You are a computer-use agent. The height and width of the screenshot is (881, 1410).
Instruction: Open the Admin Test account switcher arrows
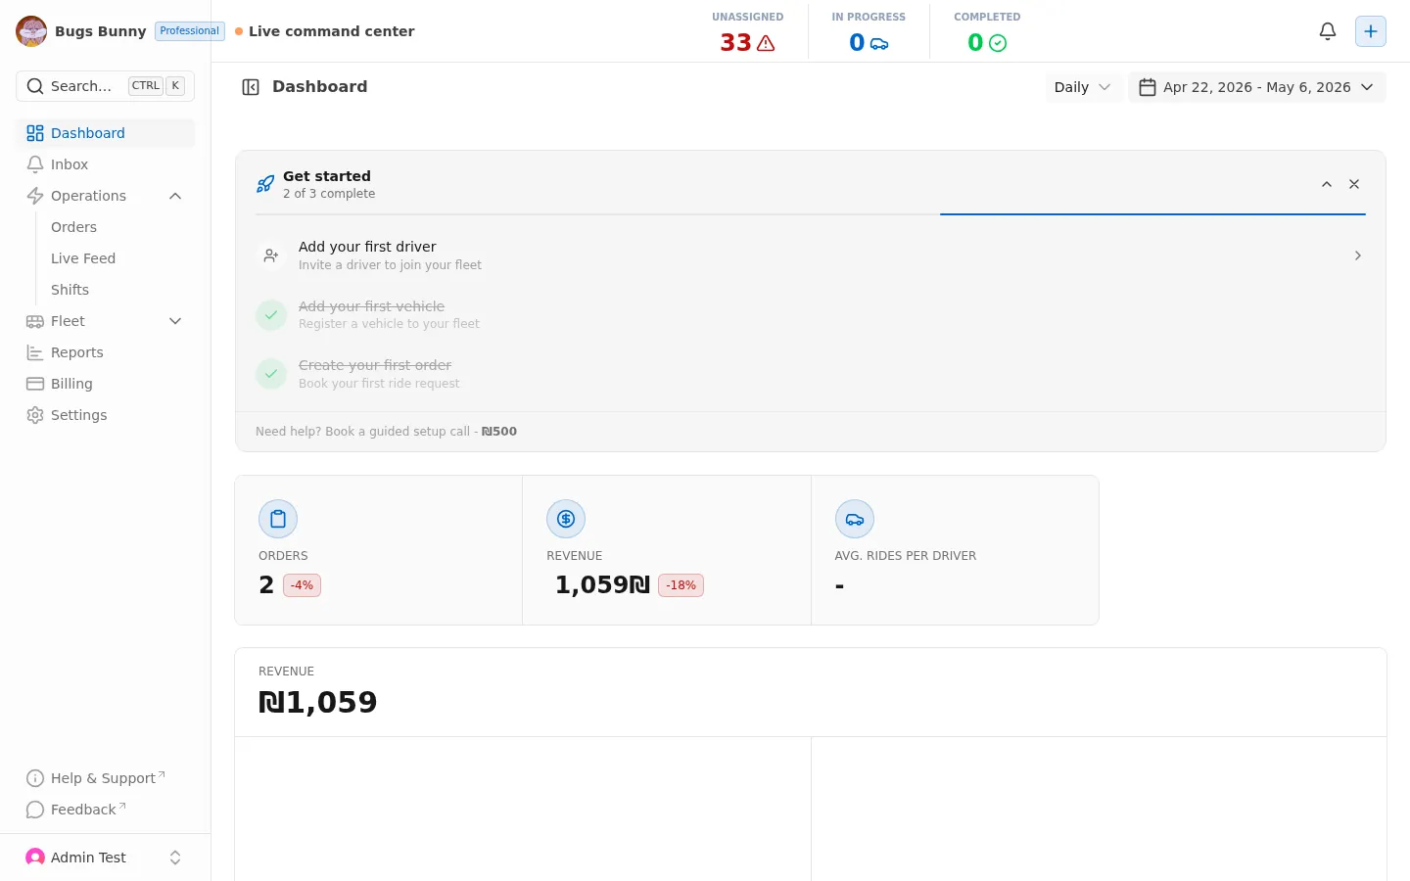[x=175, y=858]
